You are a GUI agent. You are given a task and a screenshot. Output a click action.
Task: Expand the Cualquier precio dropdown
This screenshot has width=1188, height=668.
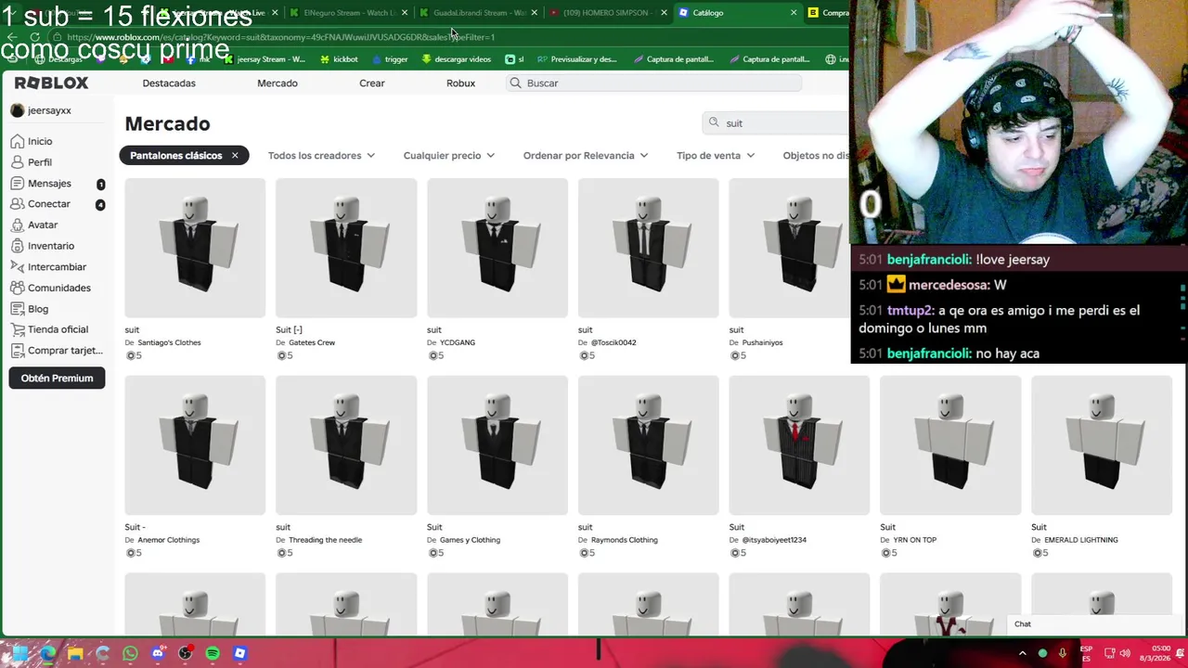(x=449, y=156)
